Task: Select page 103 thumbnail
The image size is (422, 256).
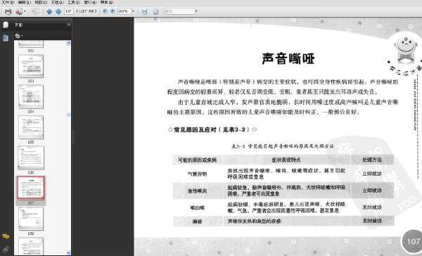Action: pos(31,66)
